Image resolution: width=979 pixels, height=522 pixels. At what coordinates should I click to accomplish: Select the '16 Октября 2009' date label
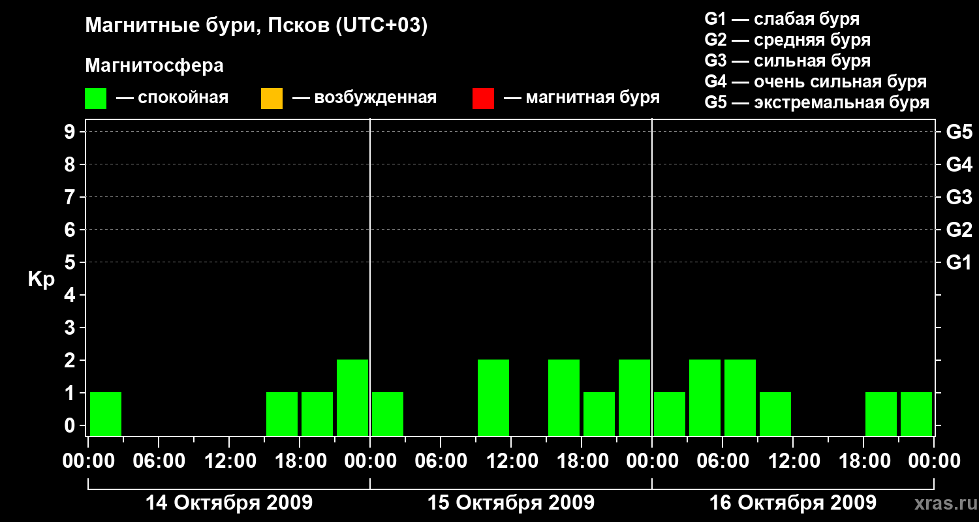(x=793, y=503)
